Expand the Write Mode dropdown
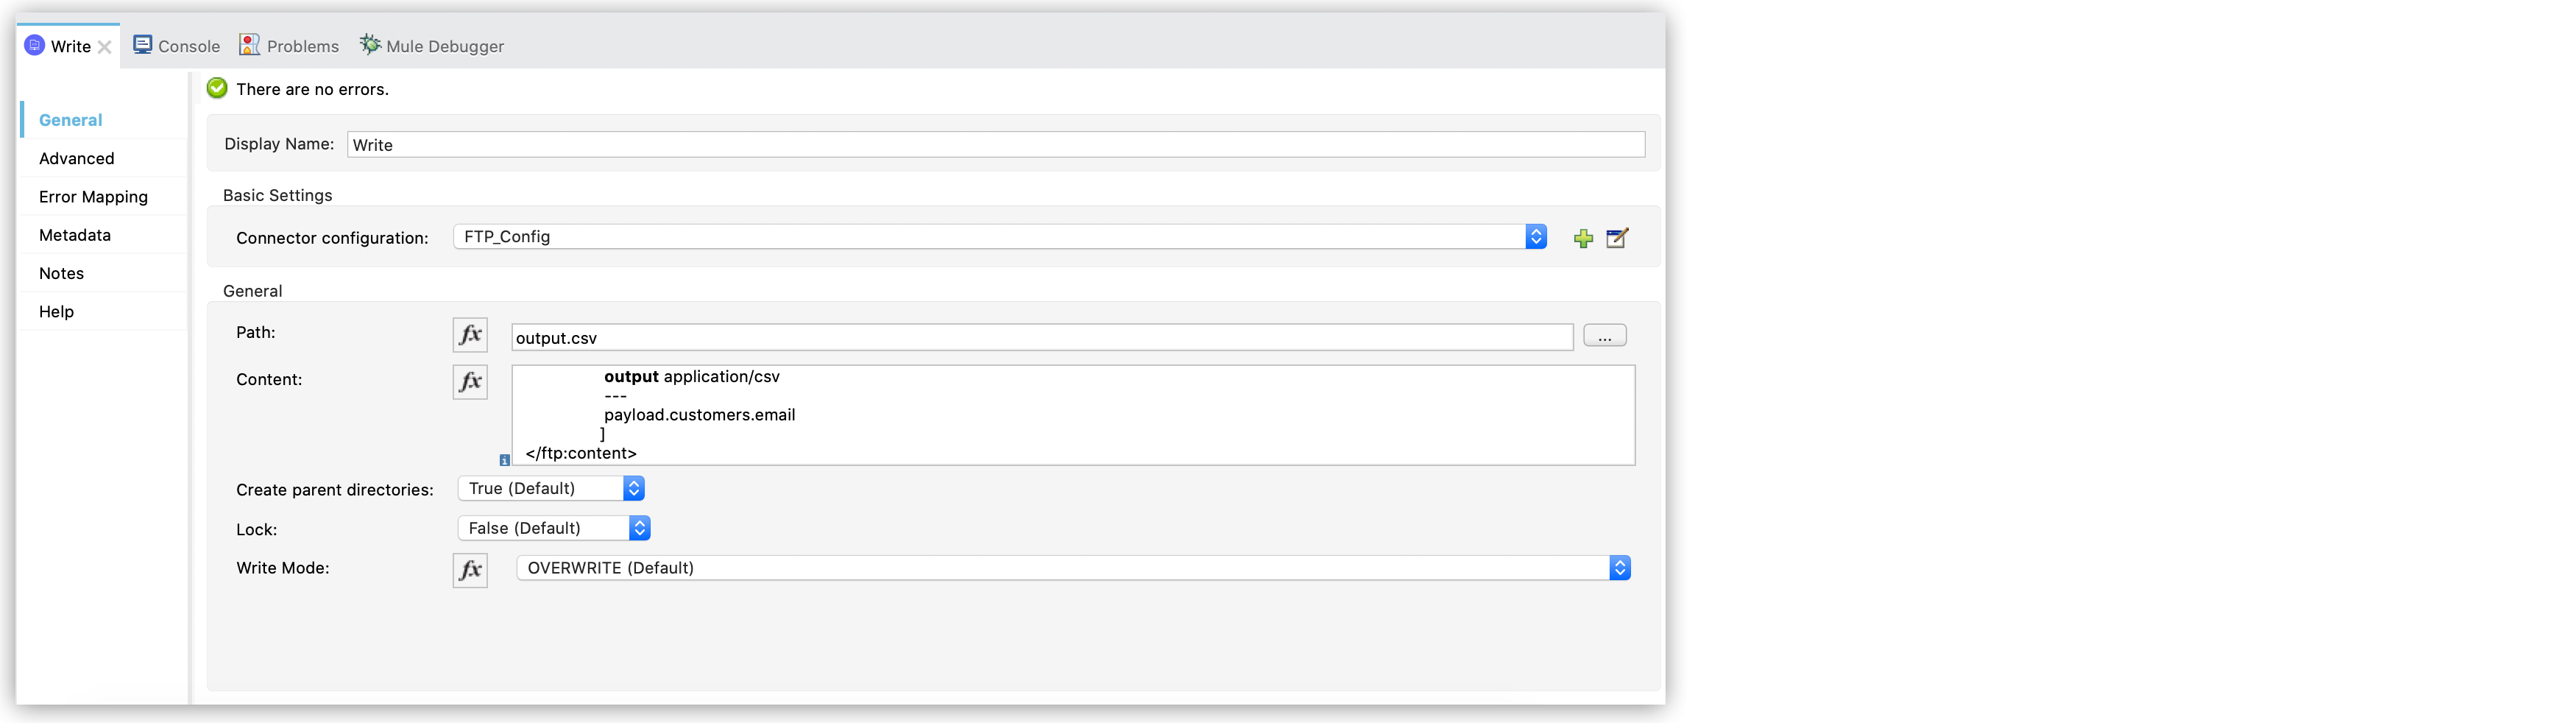 (1073, 568)
